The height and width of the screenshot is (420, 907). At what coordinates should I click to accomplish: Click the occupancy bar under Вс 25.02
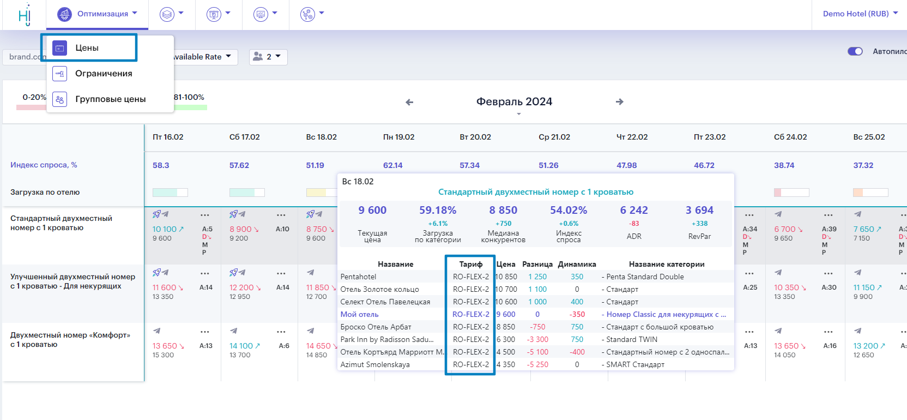point(870,193)
